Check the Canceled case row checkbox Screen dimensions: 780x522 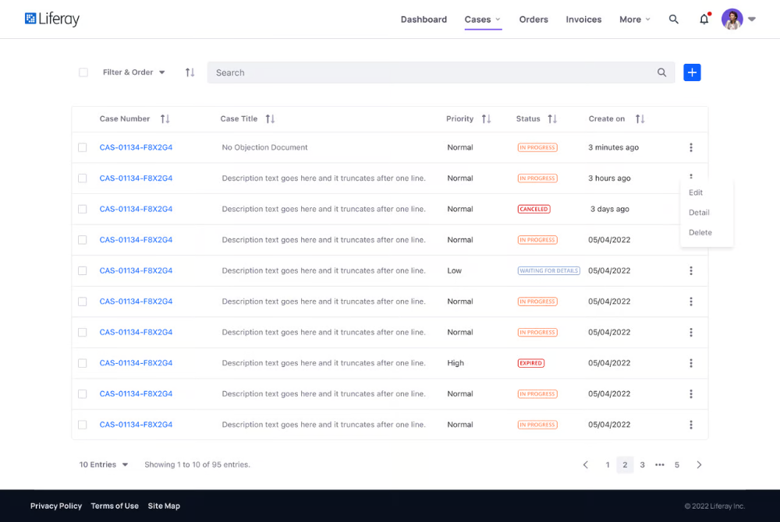pos(82,209)
